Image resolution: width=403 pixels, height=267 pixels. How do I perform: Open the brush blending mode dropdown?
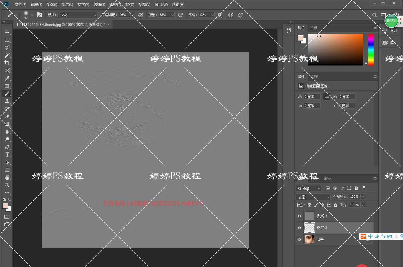pyautogui.click(x=78, y=15)
